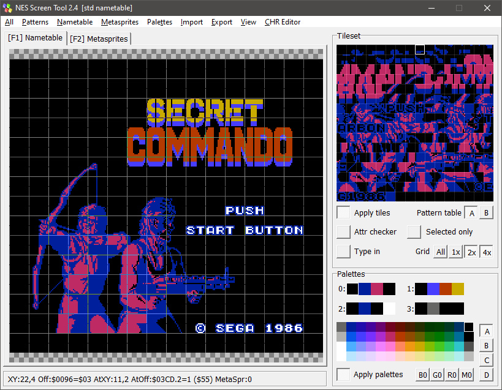
Task: Select palette set A
Action: pyautogui.click(x=486, y=331)
